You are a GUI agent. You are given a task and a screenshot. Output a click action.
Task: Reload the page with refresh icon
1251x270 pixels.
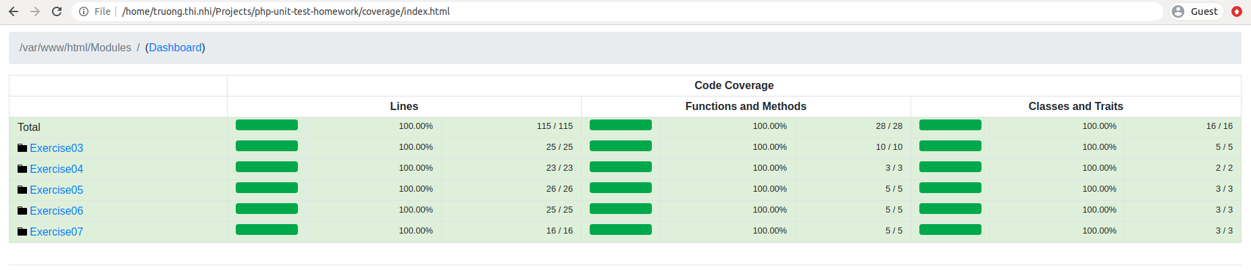click(57, 11)
